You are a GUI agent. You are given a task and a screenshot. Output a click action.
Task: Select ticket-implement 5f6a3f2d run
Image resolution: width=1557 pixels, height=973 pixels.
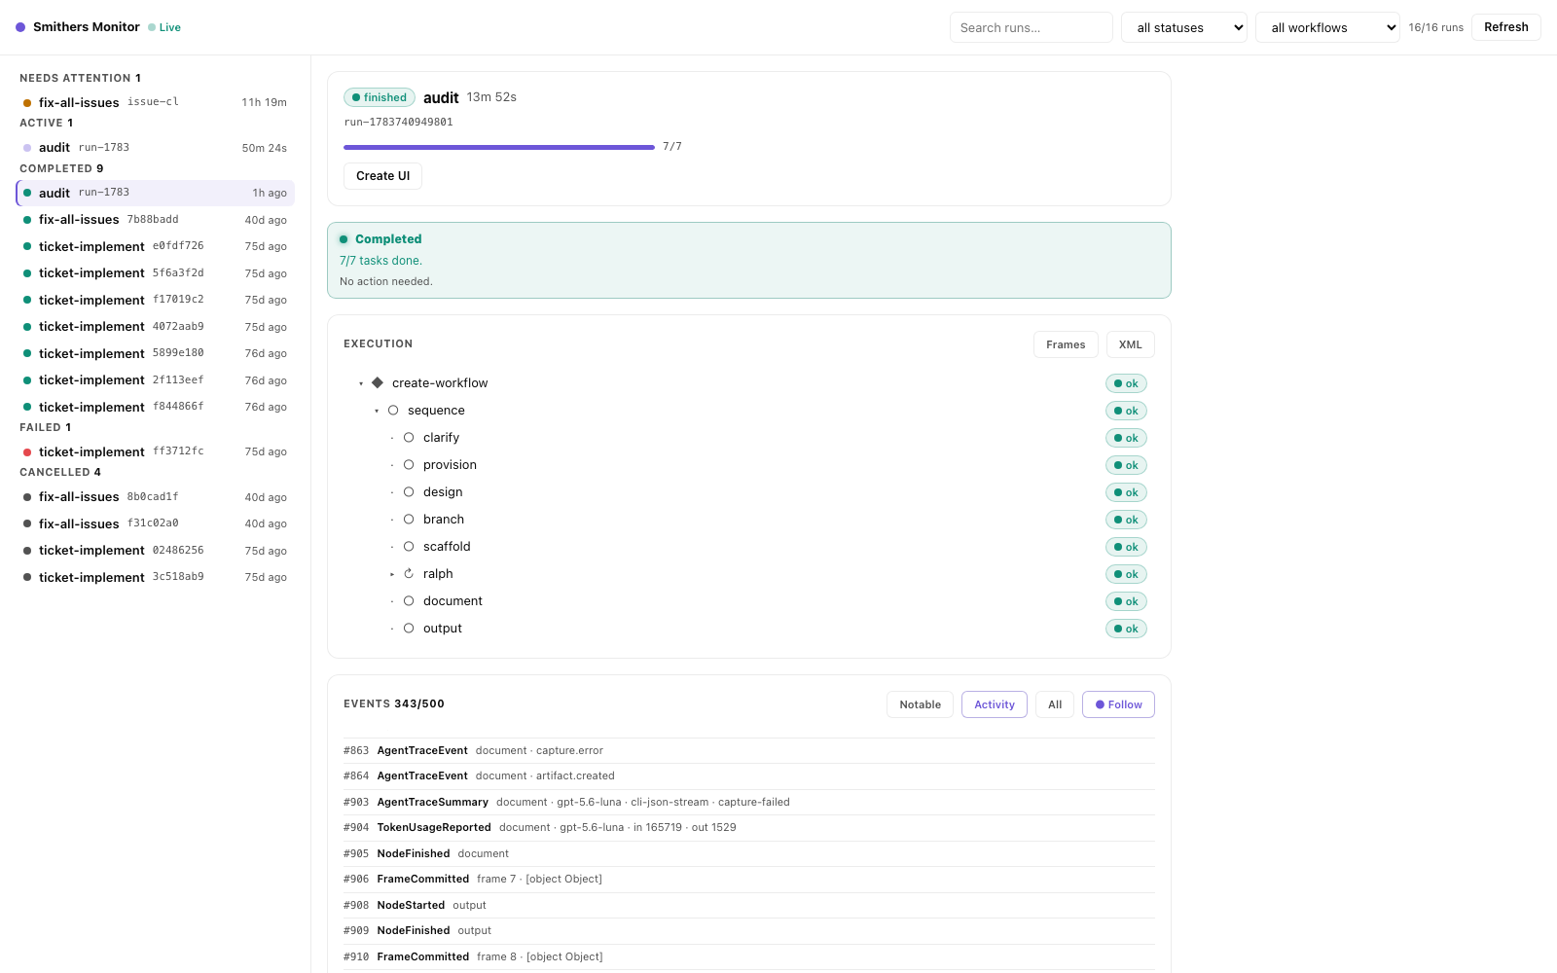(x=156, y=273)
